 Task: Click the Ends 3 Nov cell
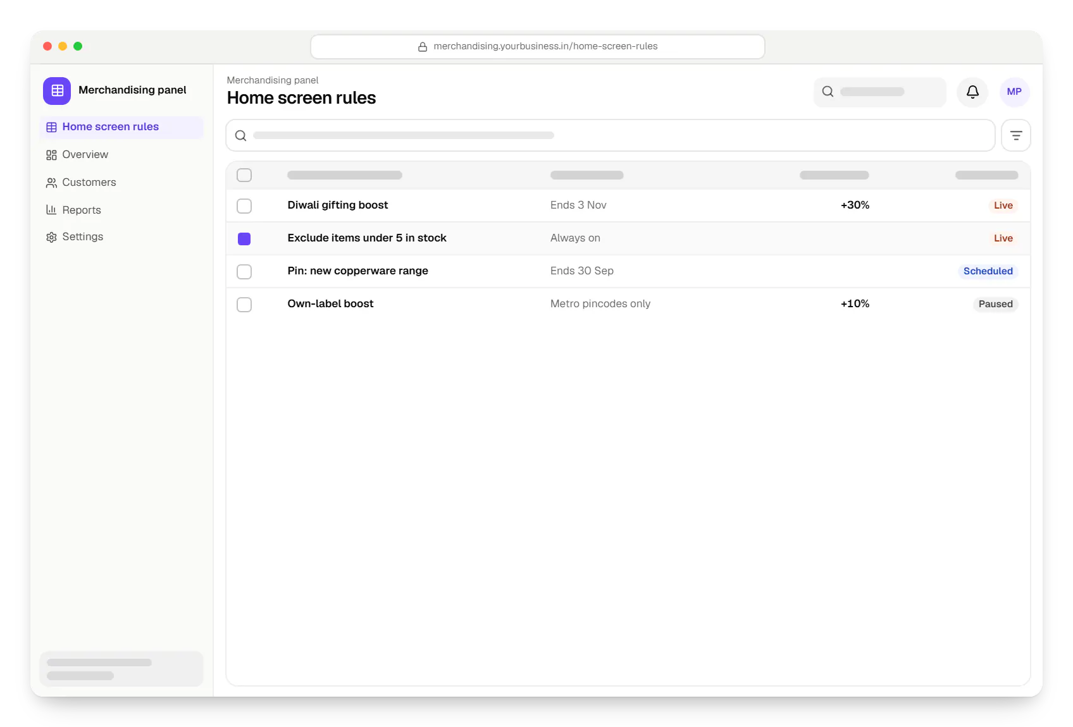(x=578, y=205)
